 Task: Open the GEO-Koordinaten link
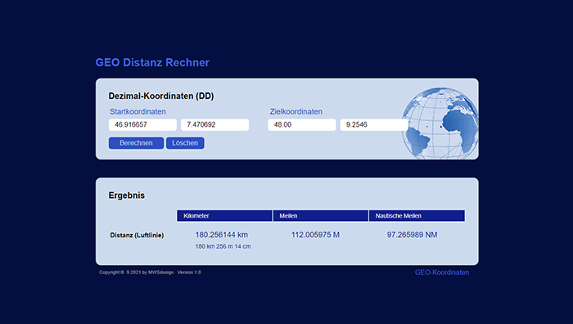pos(442,272)
